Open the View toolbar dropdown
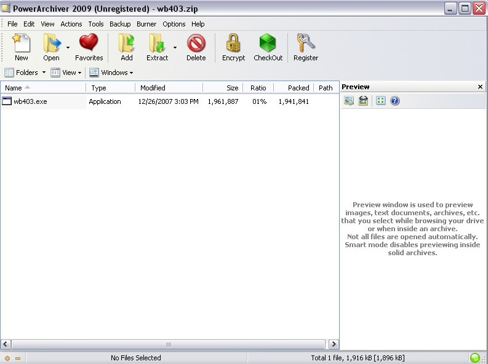Viewport: 488px width, 364px height. tap(66, 73)
